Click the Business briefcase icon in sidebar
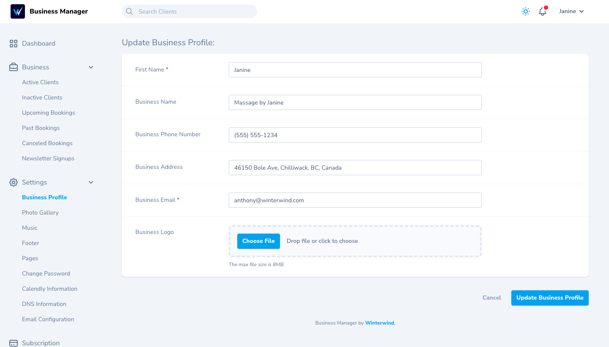Viewport: 609px width, 347px height. point(13,67)
